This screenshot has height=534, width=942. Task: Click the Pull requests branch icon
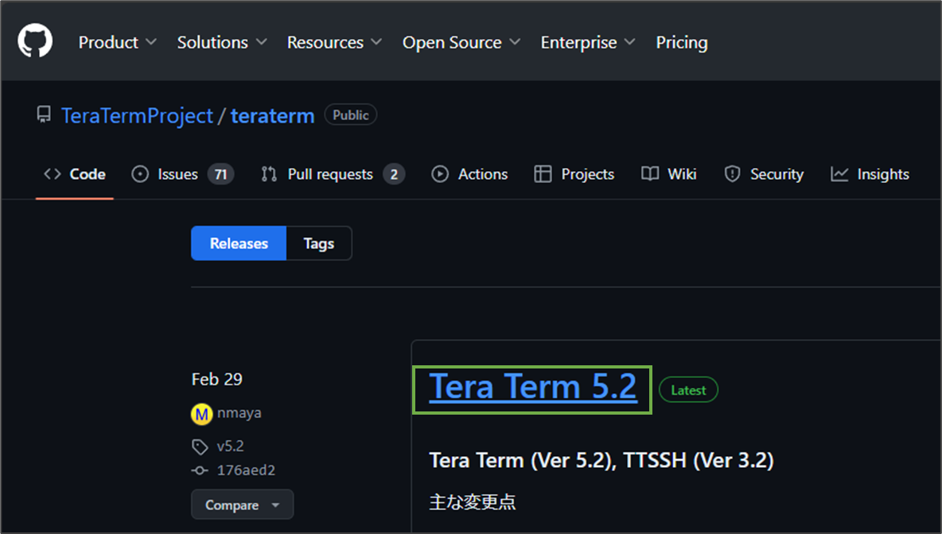click(x=269, y=174)
